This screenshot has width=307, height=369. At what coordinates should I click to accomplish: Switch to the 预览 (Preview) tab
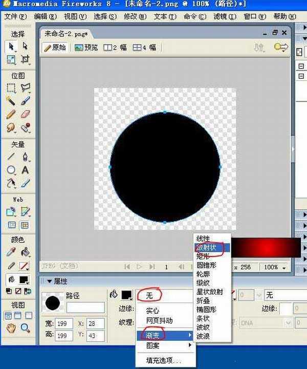(x=86, y=48)
